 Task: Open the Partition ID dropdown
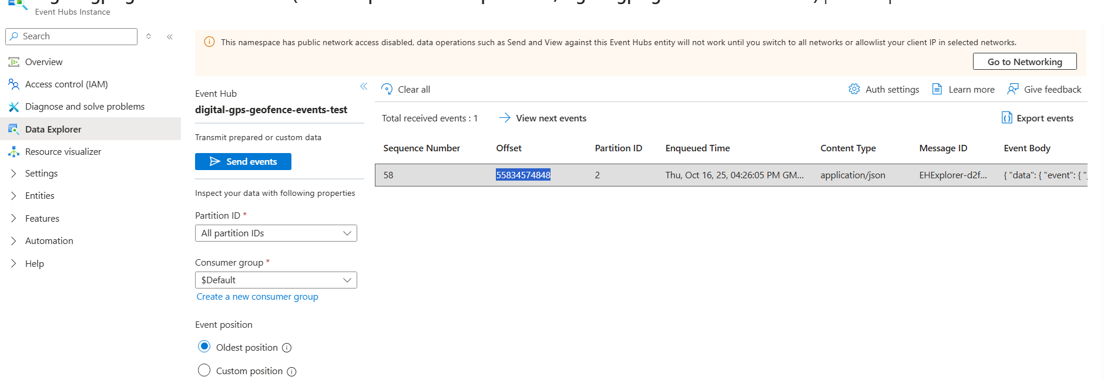[x=276, y=233]
